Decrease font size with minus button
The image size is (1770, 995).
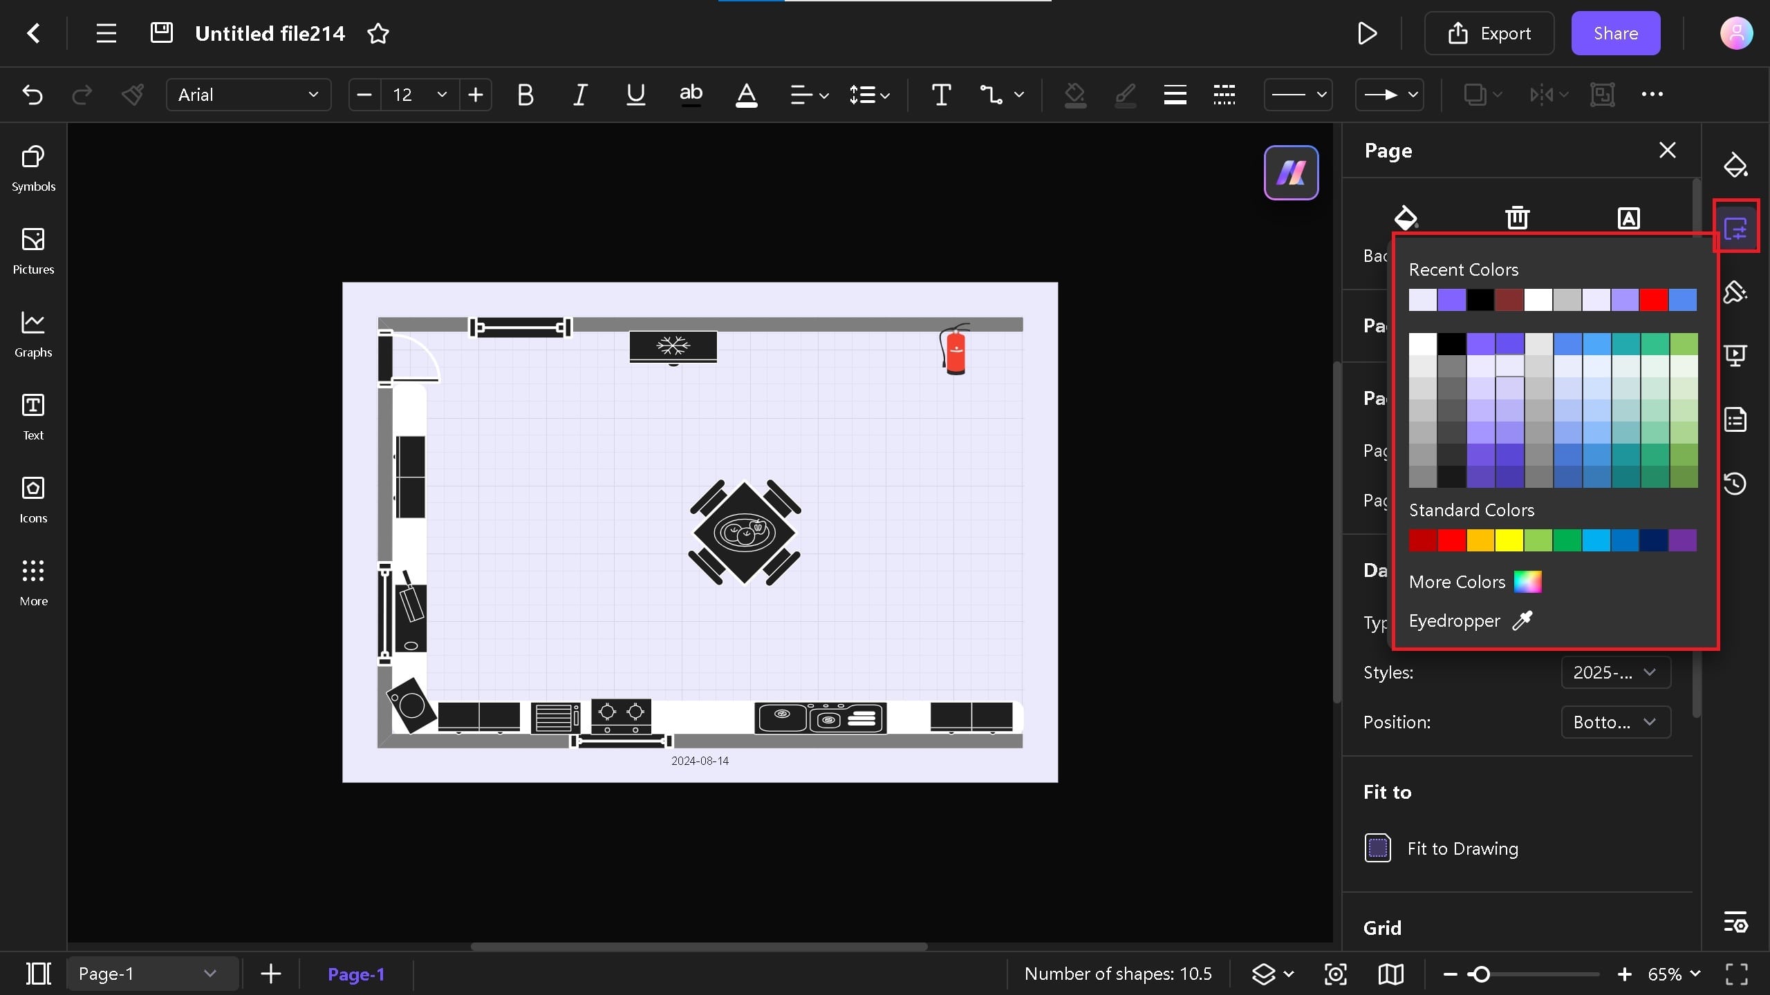click(x=365, y=95)
